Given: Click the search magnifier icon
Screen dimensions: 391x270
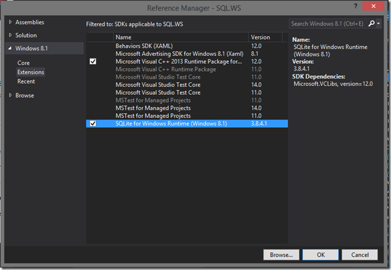Looking at the screenshot, I should [372, 24].
